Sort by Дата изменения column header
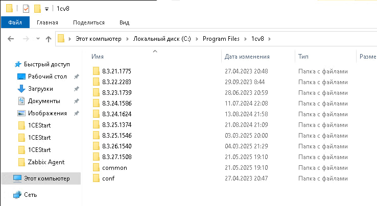The height and width of the screenshot is (206, 377). [247, 57]
